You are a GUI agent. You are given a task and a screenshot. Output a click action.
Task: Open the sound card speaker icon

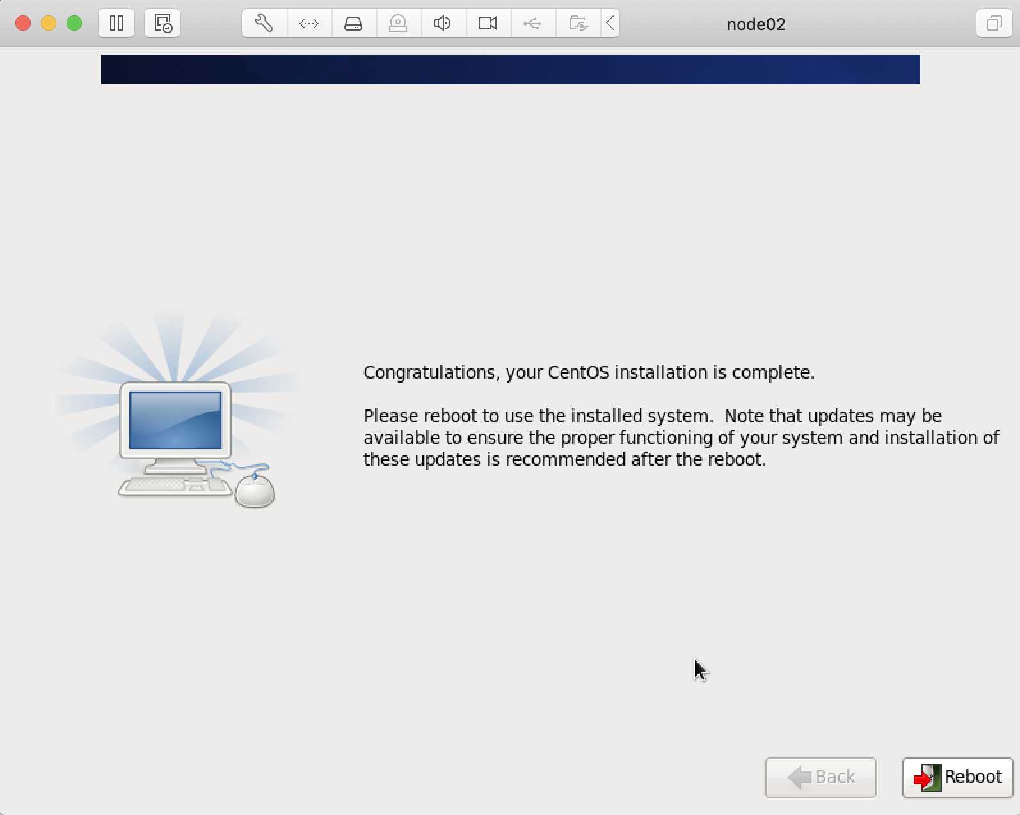click(443, 24)
